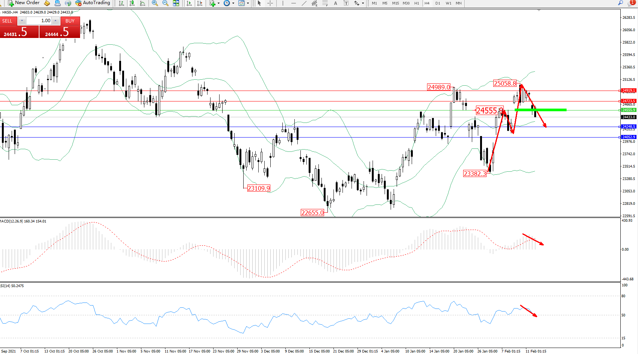Open the tile windows layout icon
The image size is (638, 354).
click(x=176, y=3)
